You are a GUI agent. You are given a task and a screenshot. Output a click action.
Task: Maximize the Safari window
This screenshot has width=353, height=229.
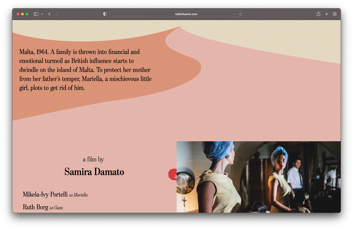(27, 14)
